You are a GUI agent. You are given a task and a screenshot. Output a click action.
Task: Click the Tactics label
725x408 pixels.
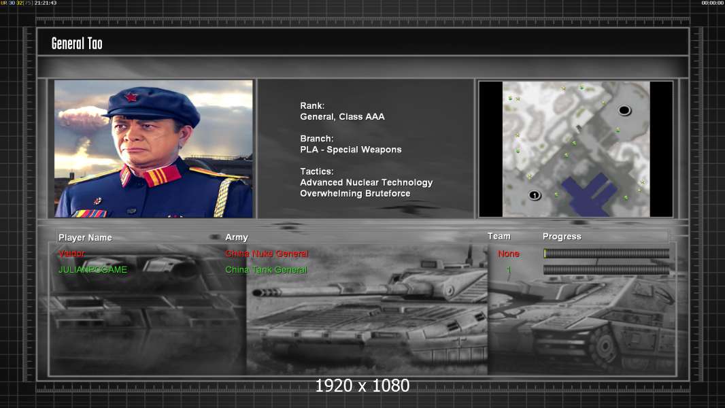pyautogui.click(x=317, y=171)
